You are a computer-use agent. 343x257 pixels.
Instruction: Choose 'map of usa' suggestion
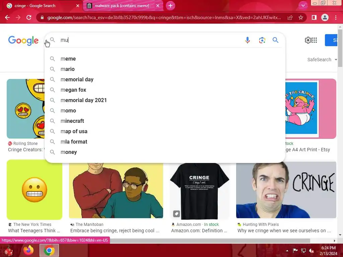click(x=165, y=131)
